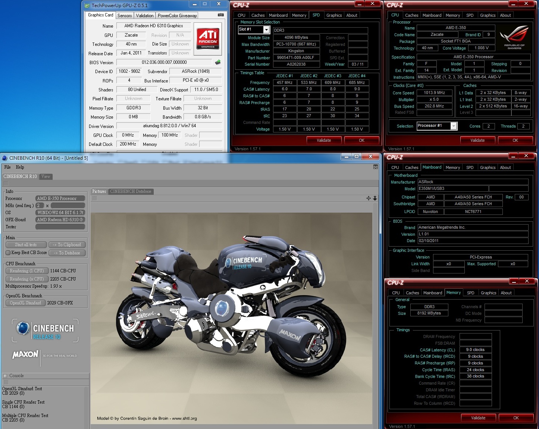The height and width of the screenshot is (429, 539).
Task: Click the Republic of Gamers logo in the CPU-Z CPU window
Action: pos(514,37)
